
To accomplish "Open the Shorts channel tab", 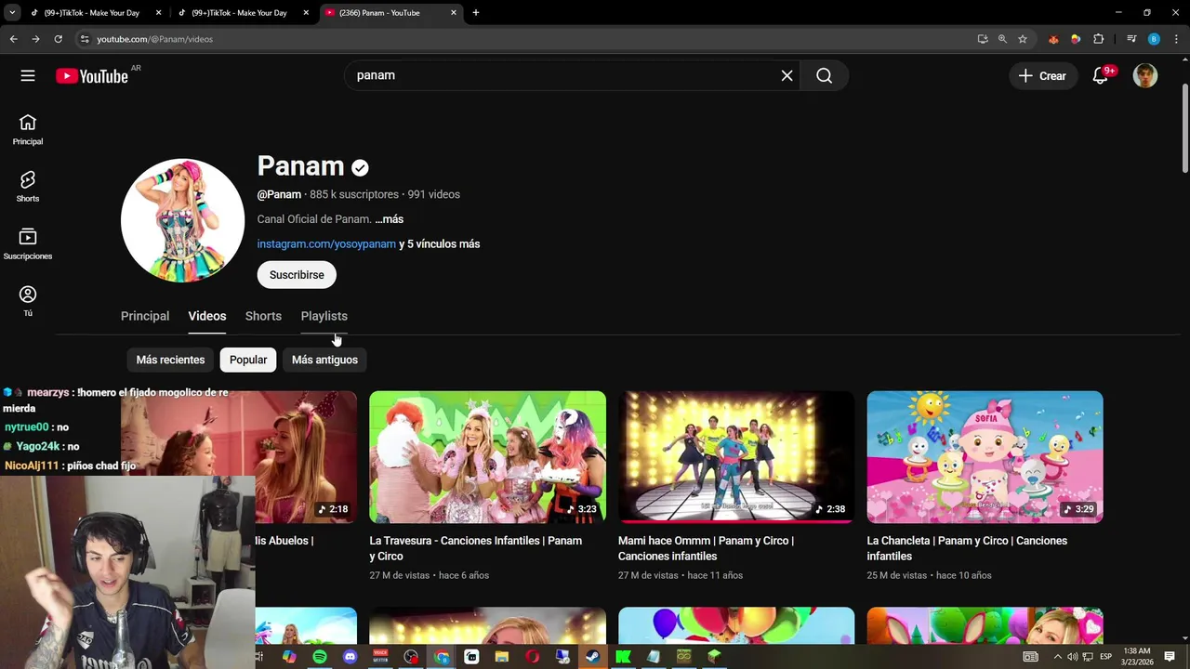I will [x=263, y=316].
